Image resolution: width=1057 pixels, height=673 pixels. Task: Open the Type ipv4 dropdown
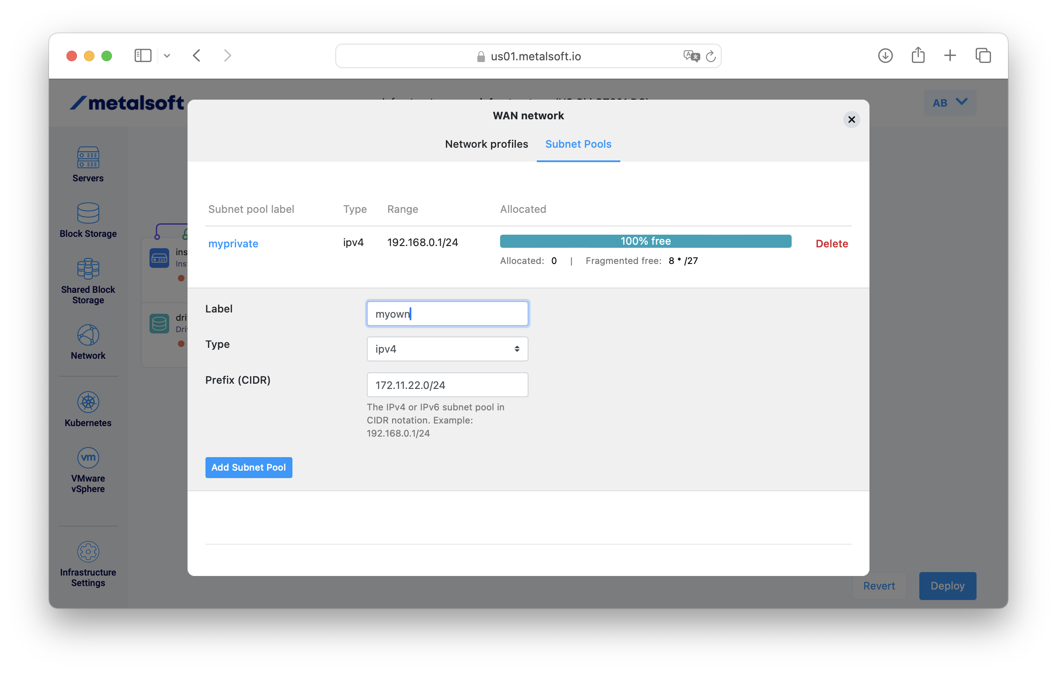447,349
